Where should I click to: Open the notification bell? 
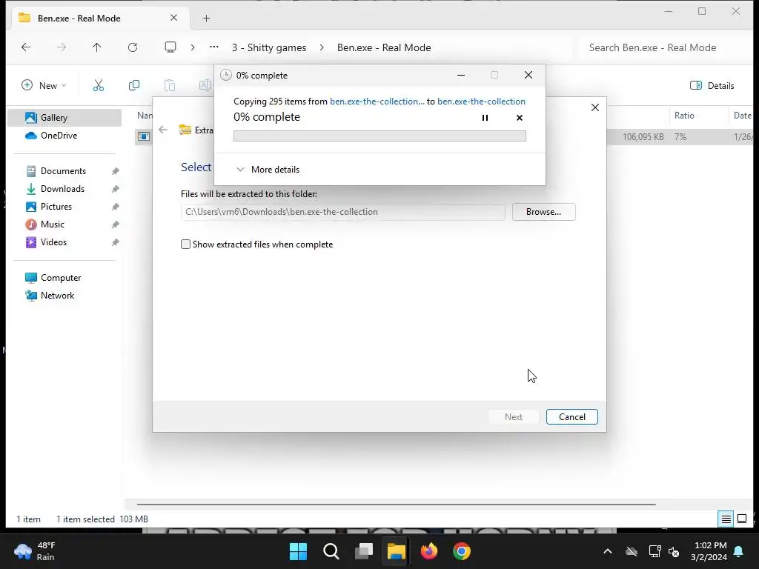point(739,551)
